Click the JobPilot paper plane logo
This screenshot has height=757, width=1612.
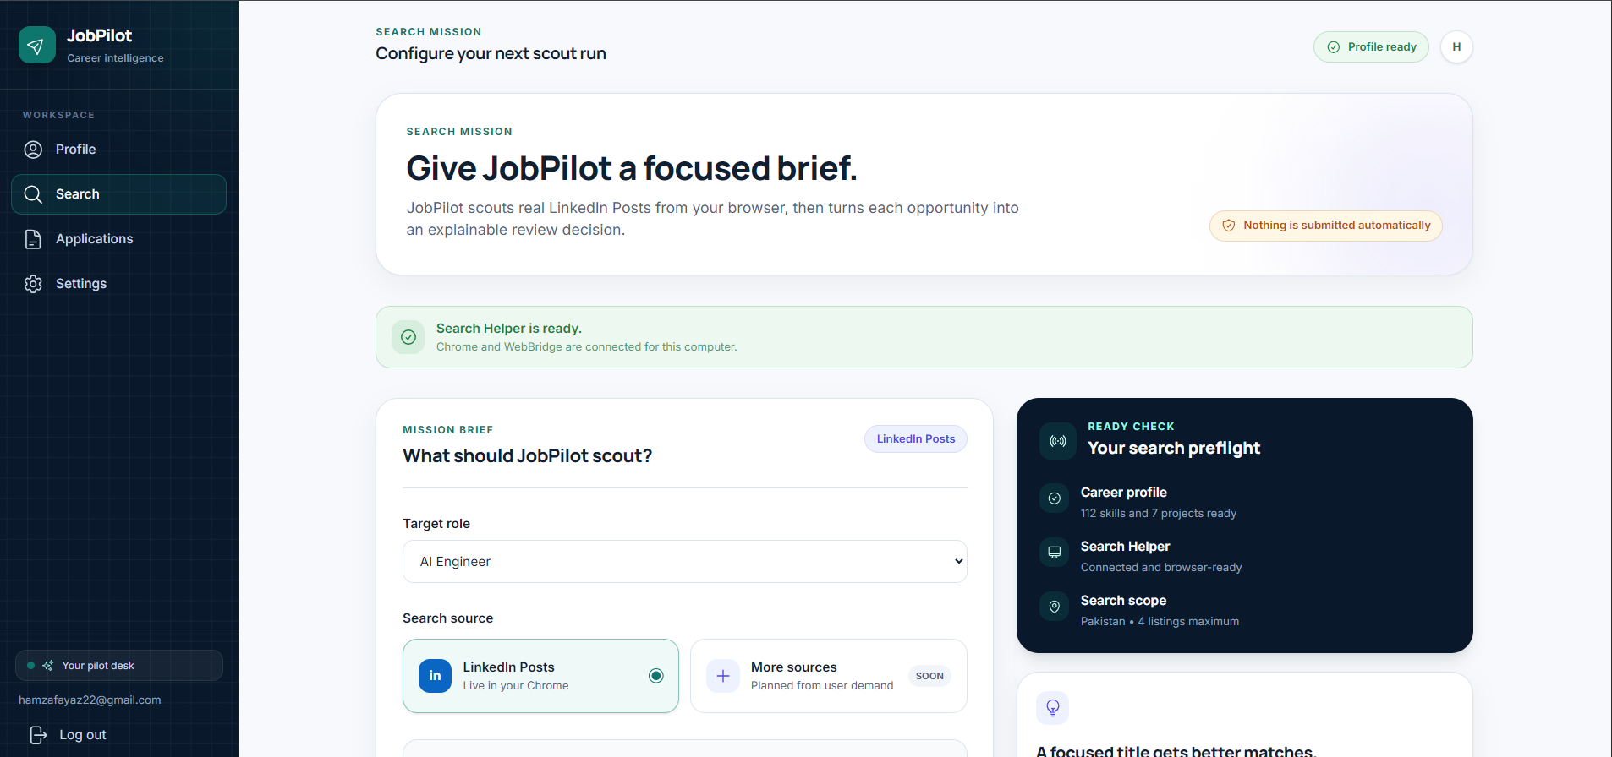[x=37, y=45]
